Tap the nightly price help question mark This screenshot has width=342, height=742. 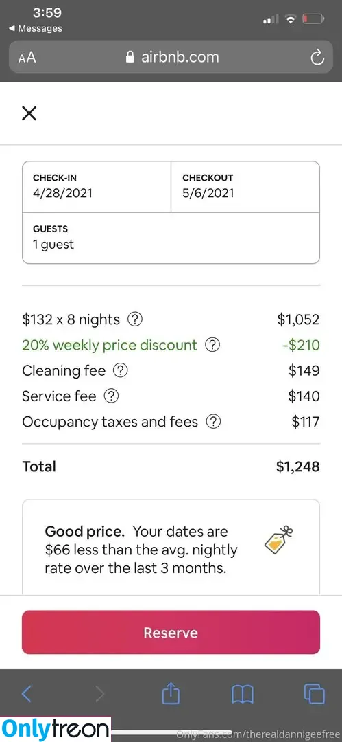click(135, 319)
